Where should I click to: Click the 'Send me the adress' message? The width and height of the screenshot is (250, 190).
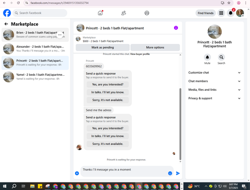pos(98,110)
